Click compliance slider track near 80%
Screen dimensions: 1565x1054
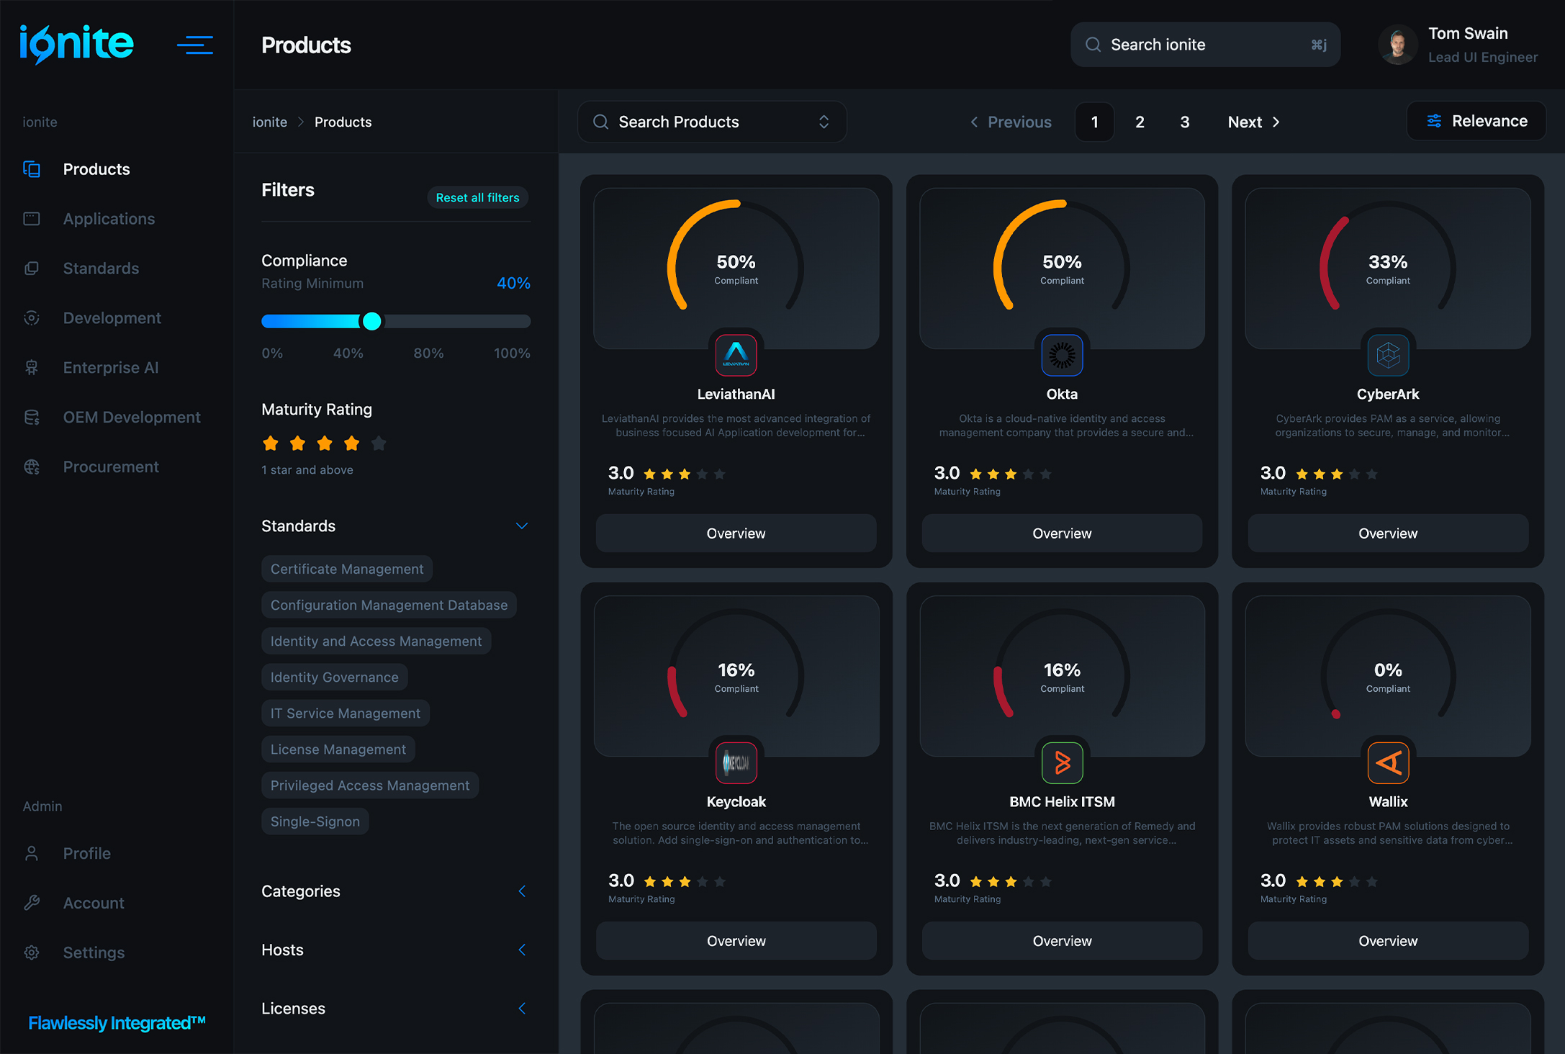[x=428, y=321]
